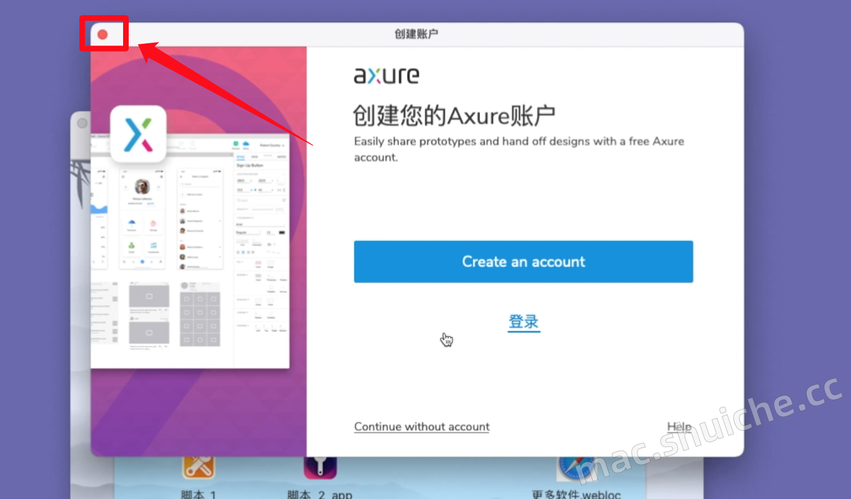Click the text alignment icon in the Style panel
The width and height of the screenshot is (851, 499).
point(253,252)
